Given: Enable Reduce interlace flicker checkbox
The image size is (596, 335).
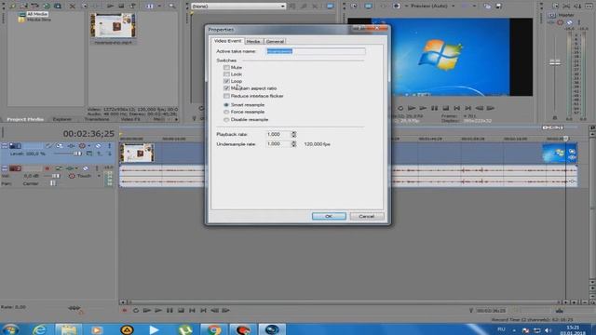Looking at the screenshot, I should point(226,96).
